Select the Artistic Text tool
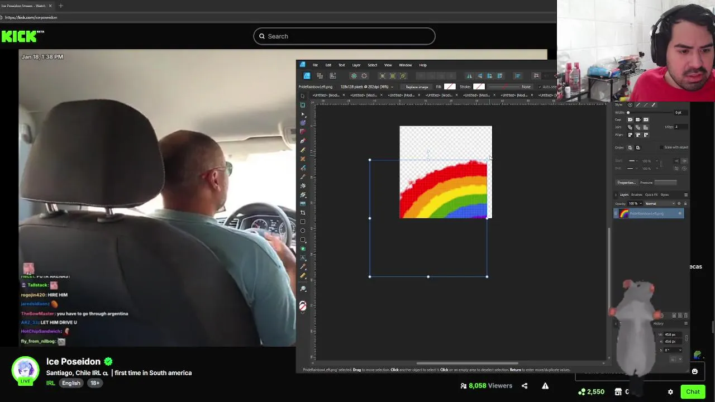The width and height of the screenshot is (715, 402). point(303,257)
